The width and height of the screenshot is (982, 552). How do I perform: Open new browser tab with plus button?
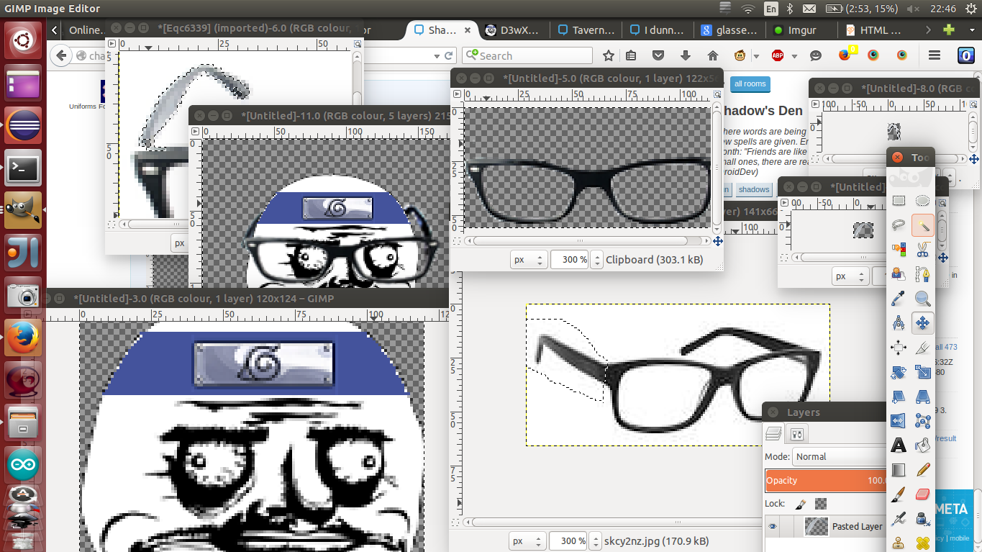(x=949, y=30)
